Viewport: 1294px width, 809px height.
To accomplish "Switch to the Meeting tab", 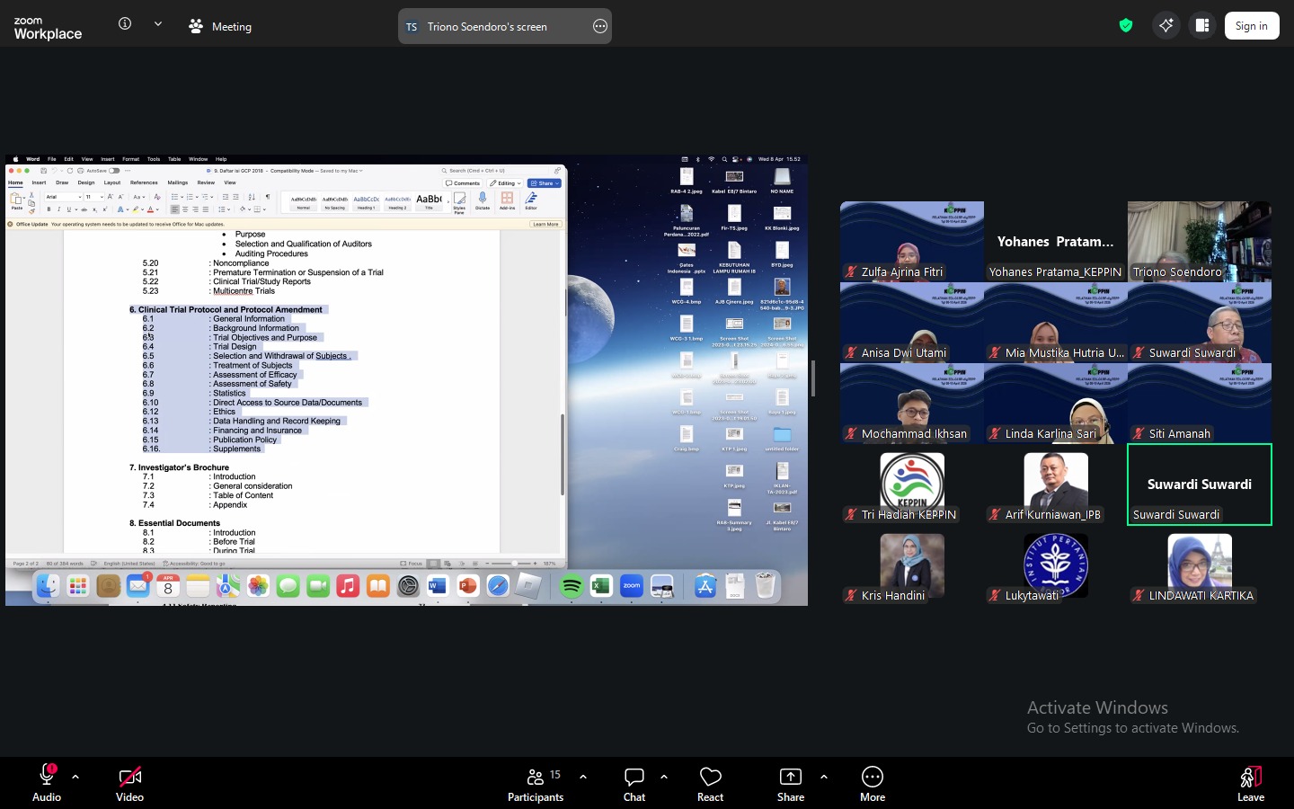I will pos(221,27).
